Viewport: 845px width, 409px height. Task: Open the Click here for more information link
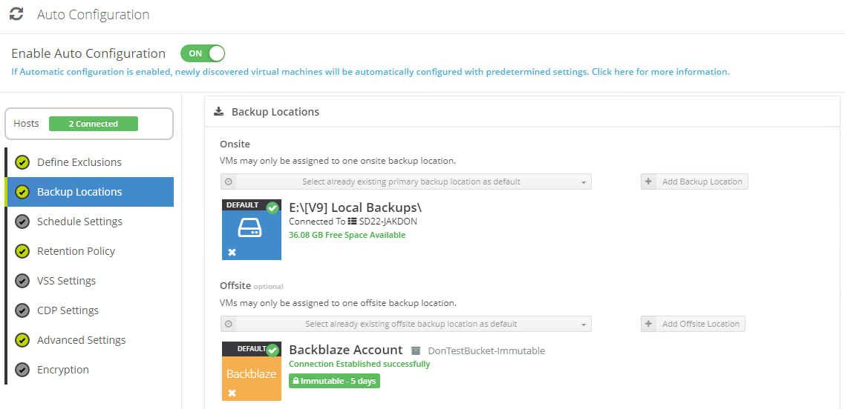click(661, 71)
